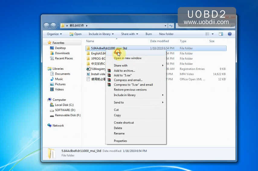Open the blue Help question mark icon
The height and width of the screenshot is (171, 258).
pos(230,34)
